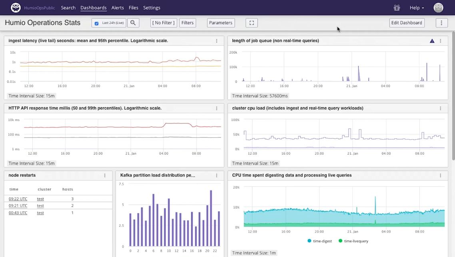Image resolution: width=455 pixels, height=257 pixels.
Task: Click hosts value 3 in 09:22 row
Action: click(72, 199)
